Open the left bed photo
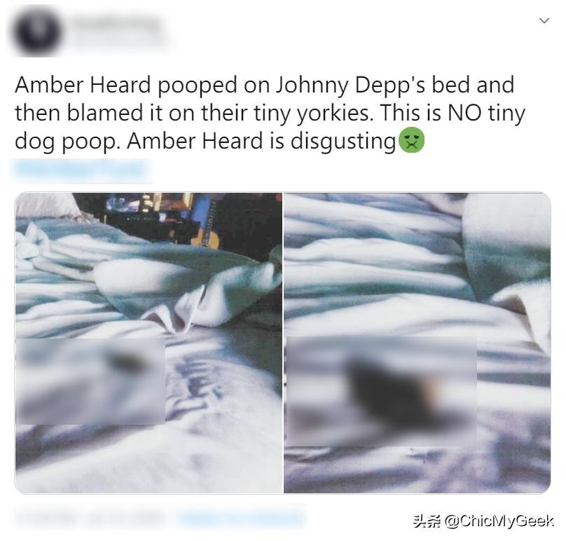 (149, 343)
